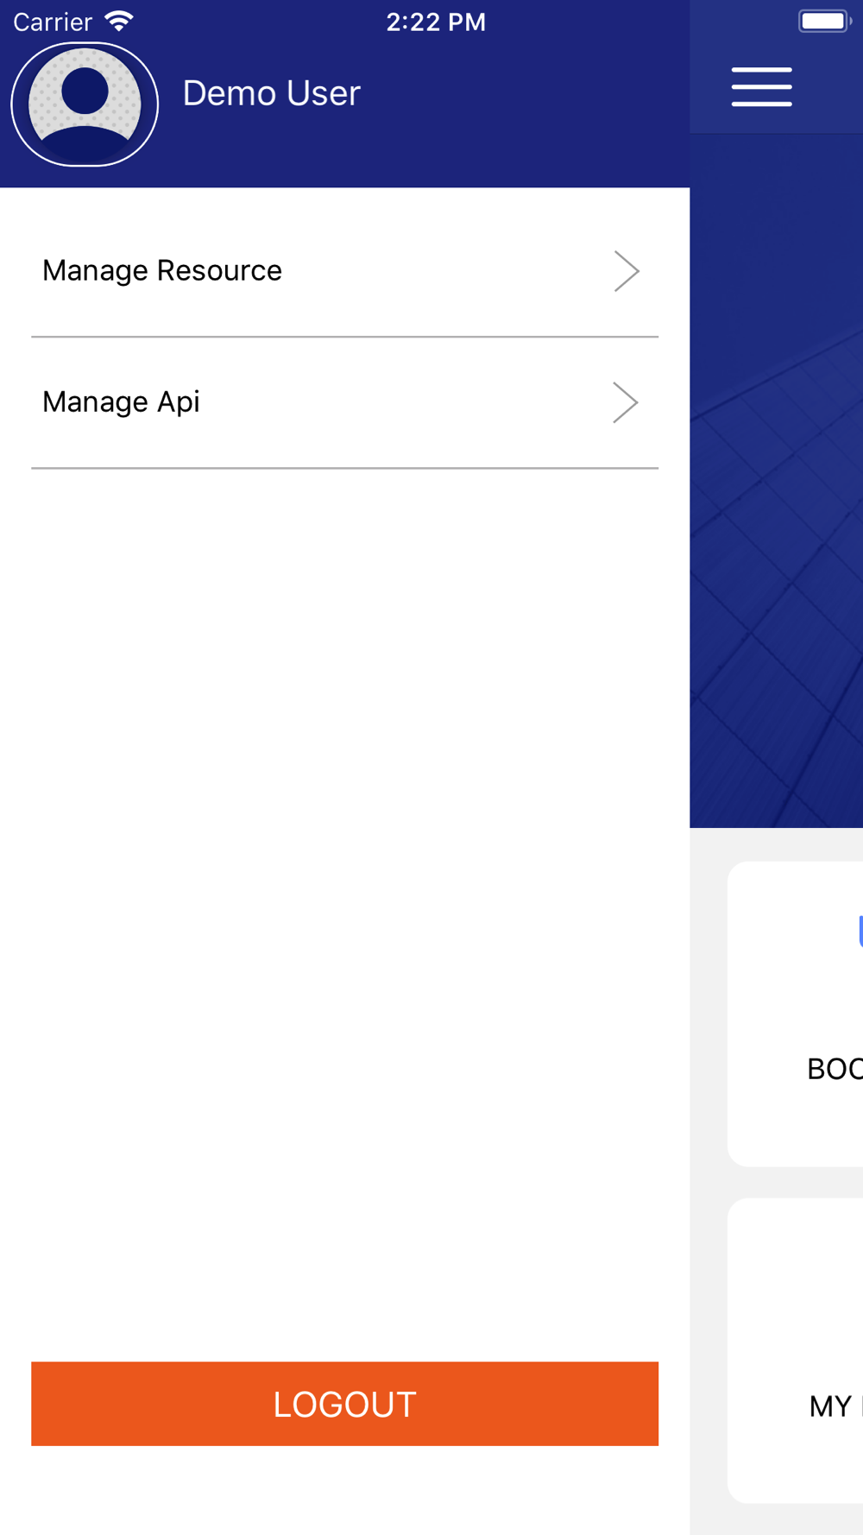The width and height of the screenshot is (863, 1535).
Task: Click the Carrier label in status bar
Action: (x=53, y=22)
